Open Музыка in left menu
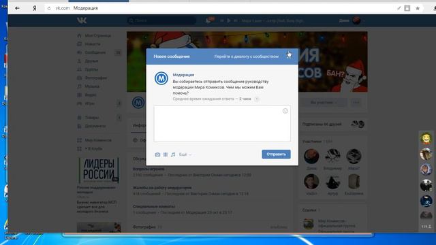Image resolution: width=436 pixels, height=245 pixels. click(x=92, y=86)
